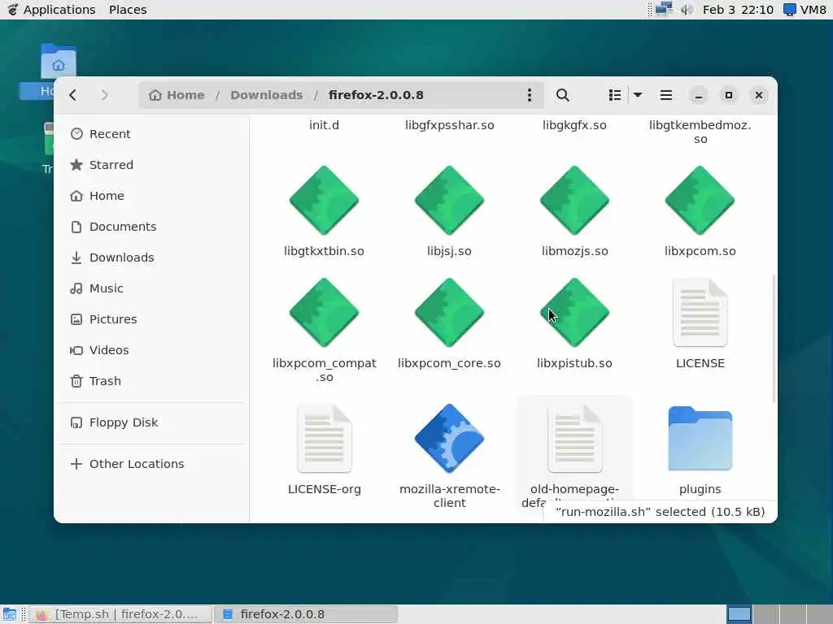Click the forward navigation arrow

(104, 96)
